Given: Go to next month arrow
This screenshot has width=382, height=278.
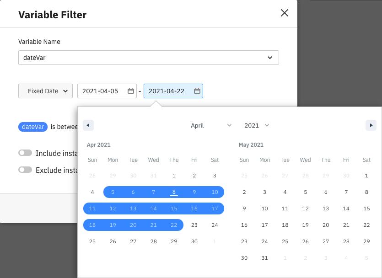Looking at the screenshot, I should tap(371, 125).
